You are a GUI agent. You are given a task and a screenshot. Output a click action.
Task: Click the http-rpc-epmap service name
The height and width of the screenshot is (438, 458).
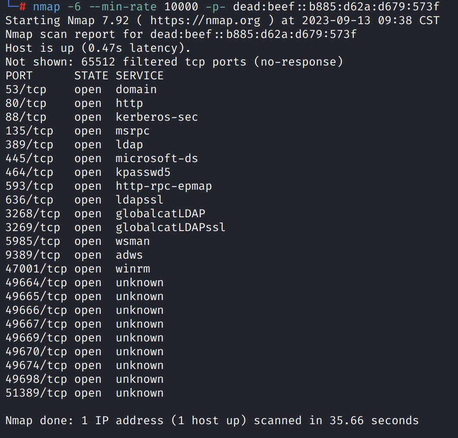163,186
